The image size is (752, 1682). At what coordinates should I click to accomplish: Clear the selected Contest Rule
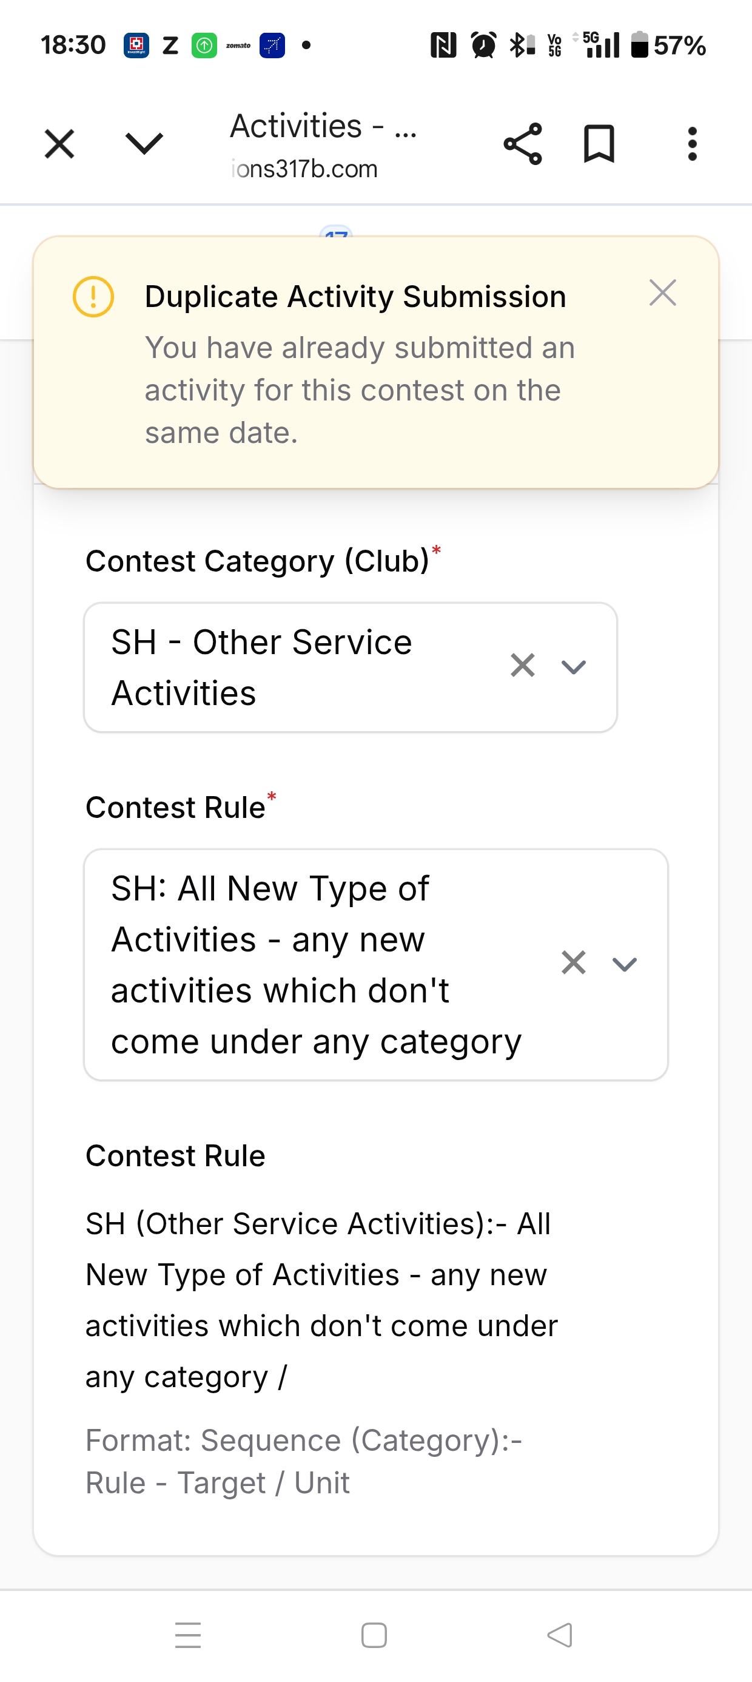(573, 963)
